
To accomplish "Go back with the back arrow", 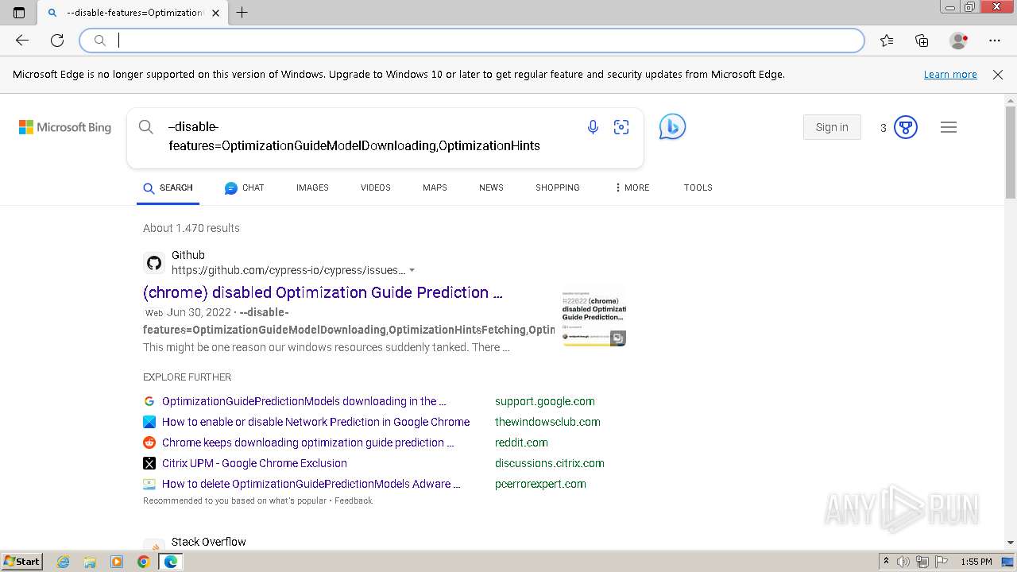I will coord(22,41).
